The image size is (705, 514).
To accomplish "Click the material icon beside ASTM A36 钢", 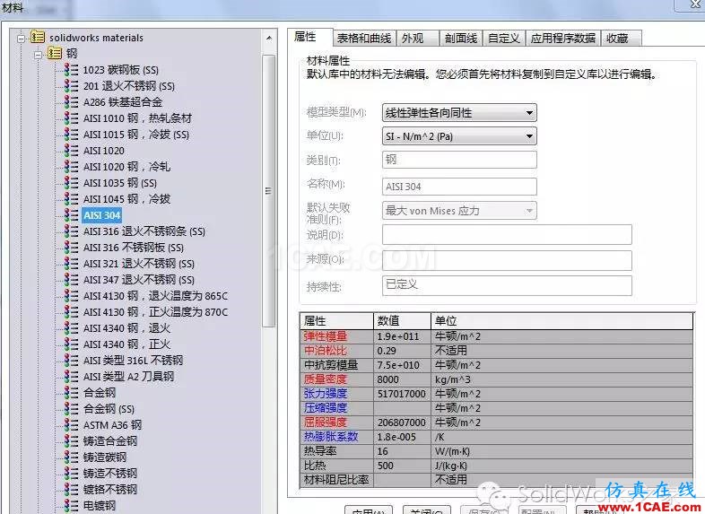I will (x=71, y=425).
